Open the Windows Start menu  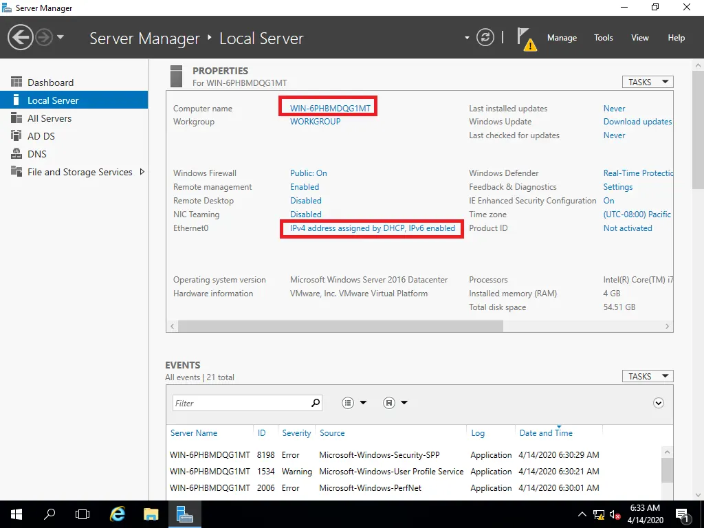16,514
